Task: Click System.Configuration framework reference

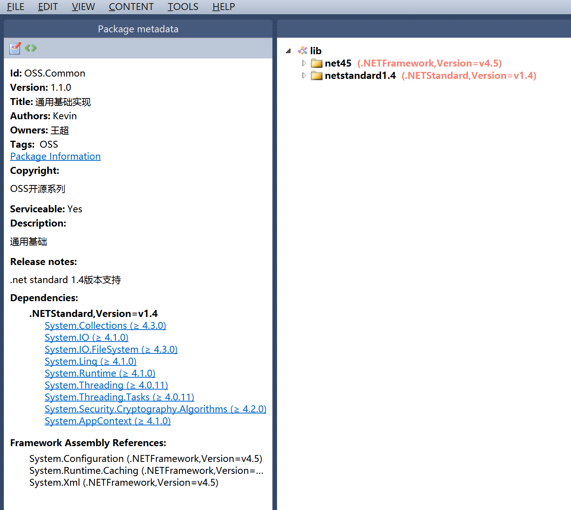Action: 146,459
